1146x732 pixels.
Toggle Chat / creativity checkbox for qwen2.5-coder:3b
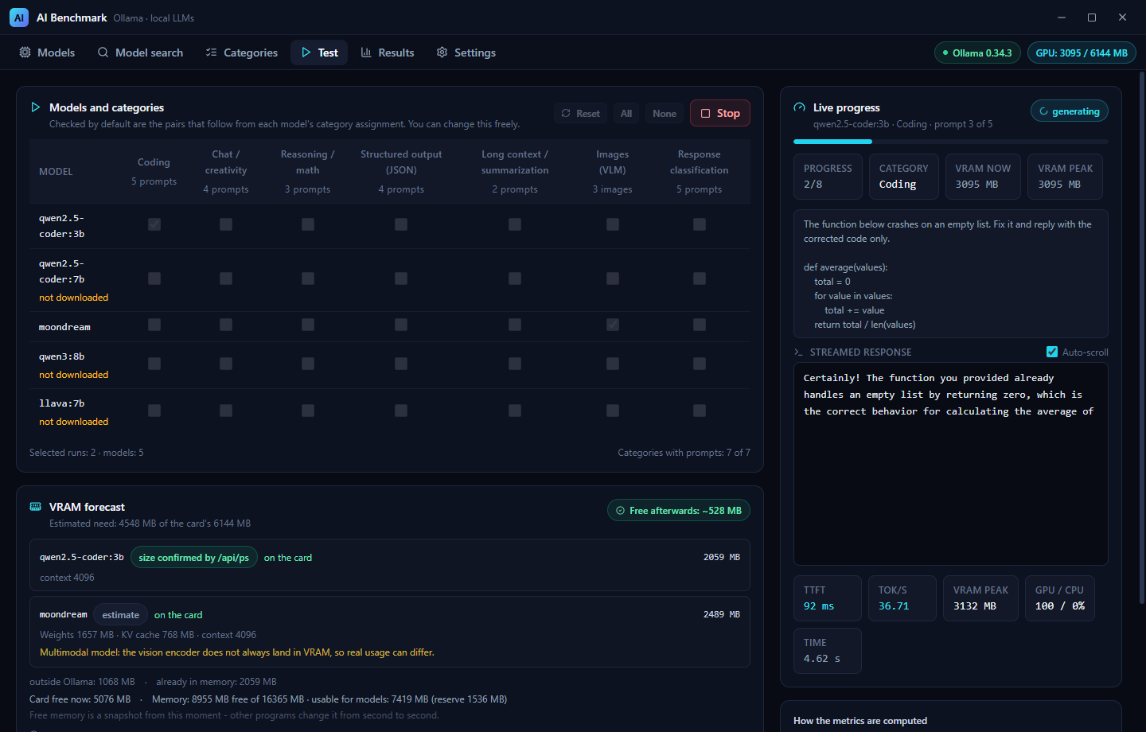[x=226, y=224]
